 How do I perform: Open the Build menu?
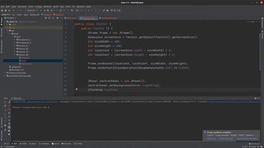click(56, 7)
